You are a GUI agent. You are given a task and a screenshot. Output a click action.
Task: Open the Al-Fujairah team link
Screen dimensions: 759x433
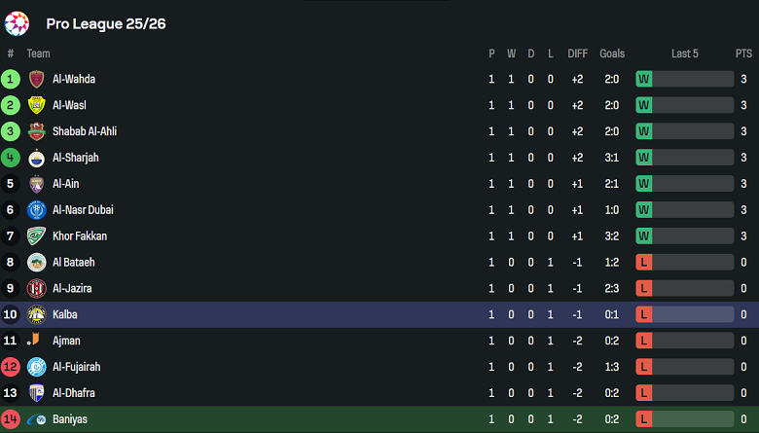tap(77, 367)
